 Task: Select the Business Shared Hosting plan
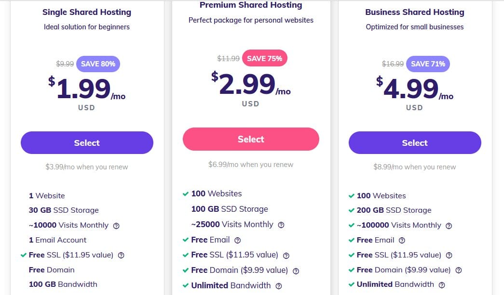415,143
